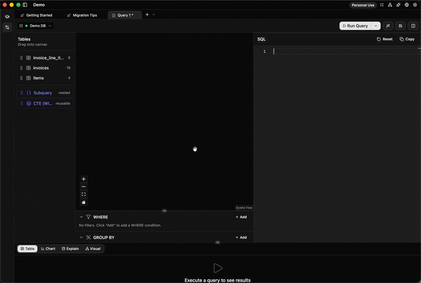Toggle the split layout icon
Viewport: 421px width, 283px height.
pyautogui.click(x=413, y=26)
